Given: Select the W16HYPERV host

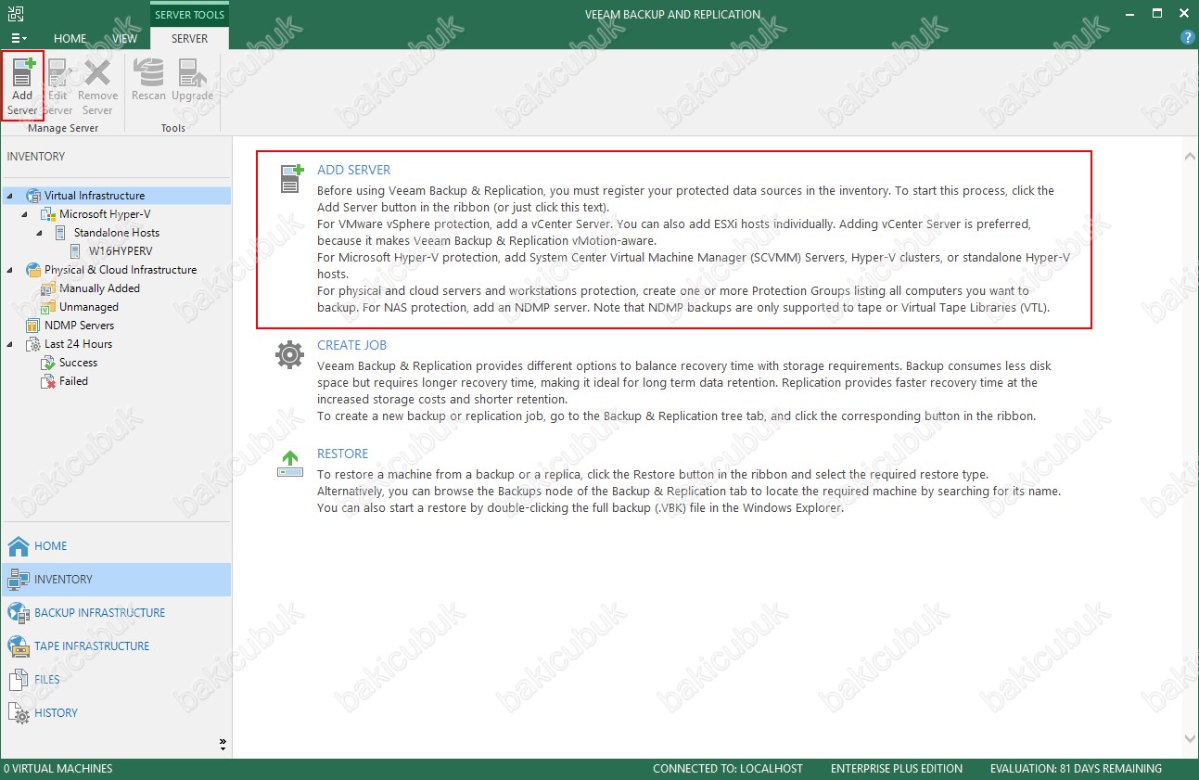Looking at the screenshot, I should (121, 251).
